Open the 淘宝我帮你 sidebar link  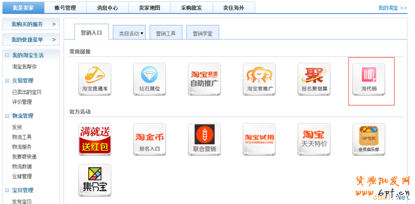(x=24, y=67)
